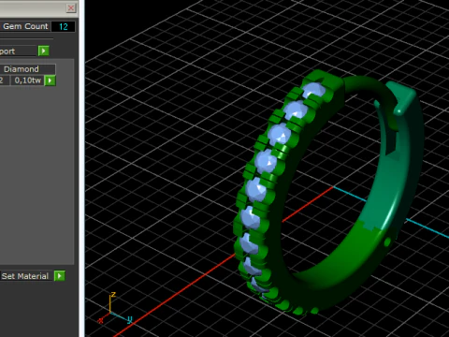Select the Diamond gem label
Viewport: 449px width, 337px height.
click(22, 69)
